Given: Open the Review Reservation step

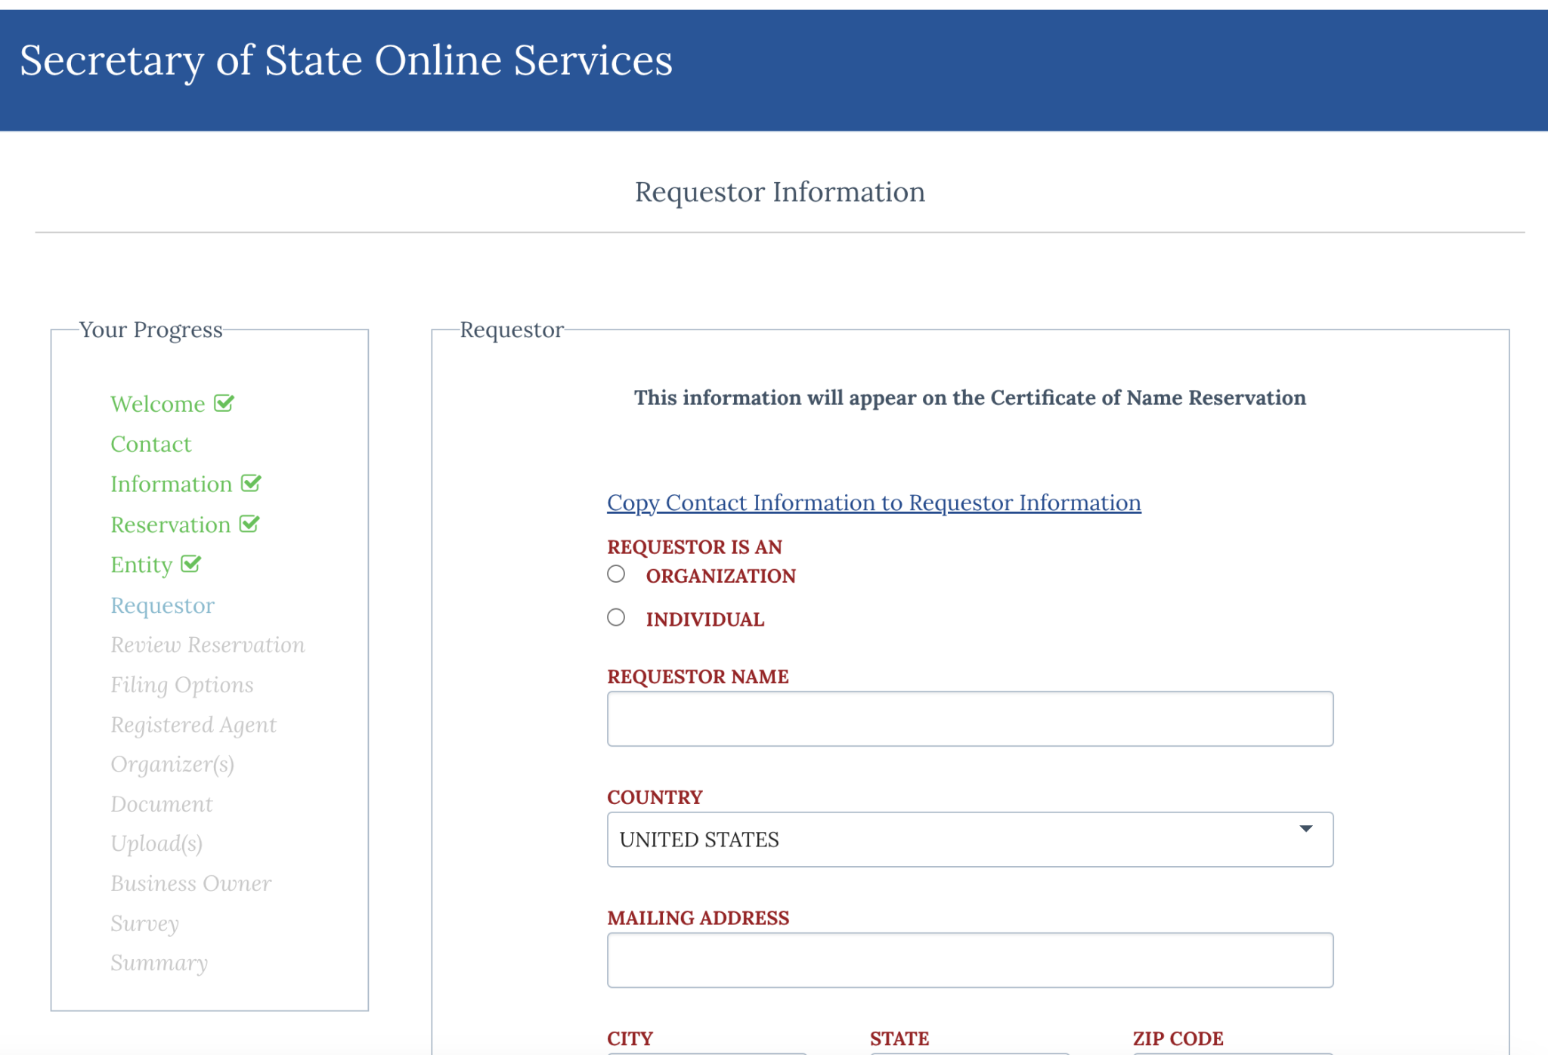Looking at the screenshot, I should (x=207, y=645).
